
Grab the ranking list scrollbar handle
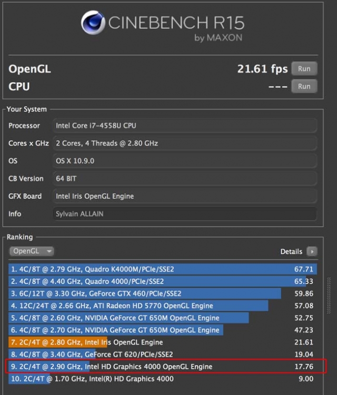pos(329,295)
